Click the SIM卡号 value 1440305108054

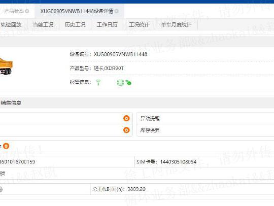point(178,162)
